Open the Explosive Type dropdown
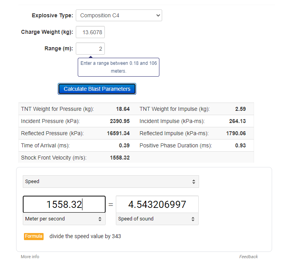This screenshot has width=287, height=268. pos(119,15)
